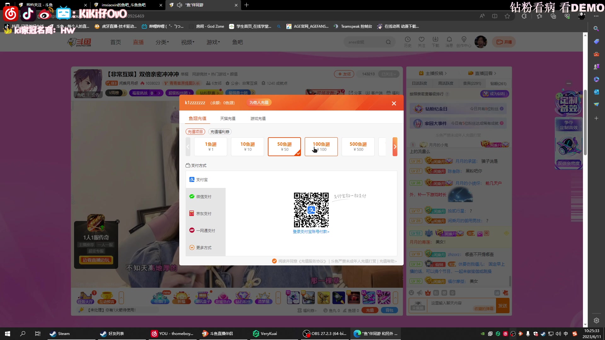Open 直播回看 panel link
The width and height of the screenshot is (605, 340).
click(482, 73)
